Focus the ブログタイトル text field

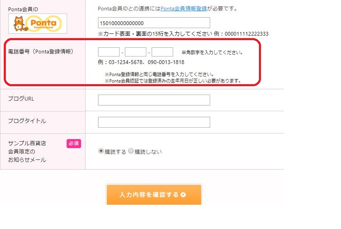154,122
